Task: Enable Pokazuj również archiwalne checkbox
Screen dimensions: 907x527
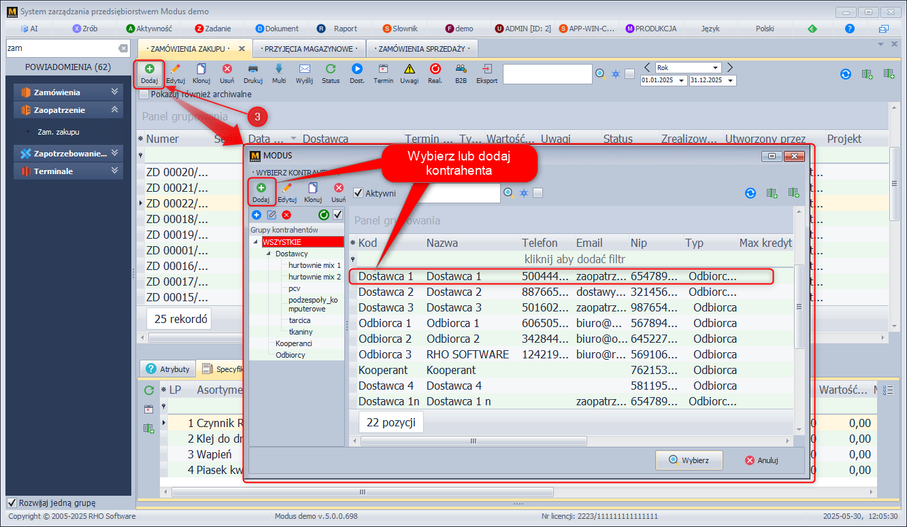Action: 144,95
